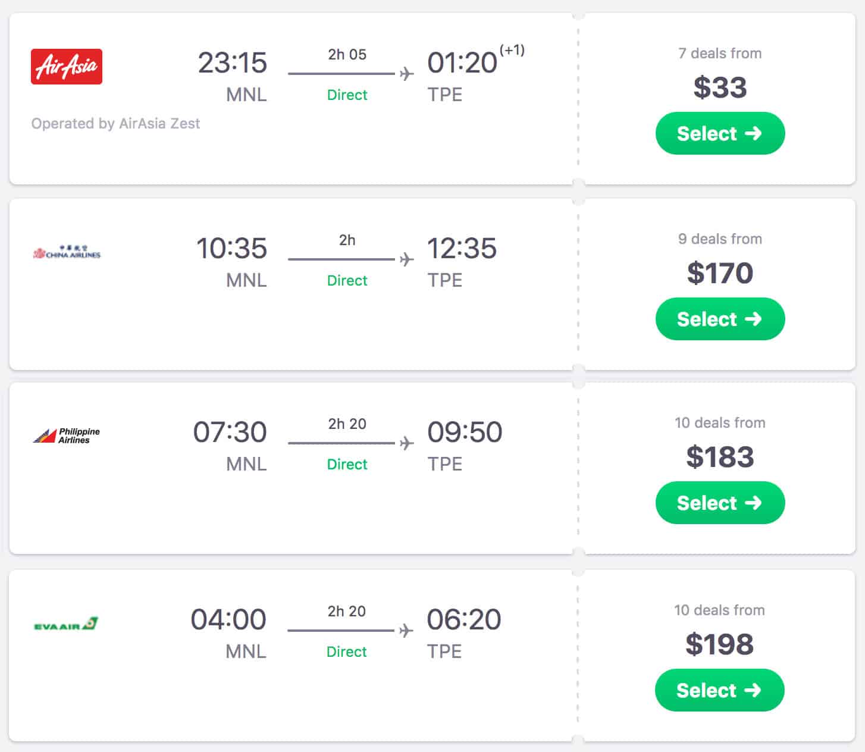Select the AirAsia $33 flight deal
Viewport: 865px width, 752px height.
(720, 134)
